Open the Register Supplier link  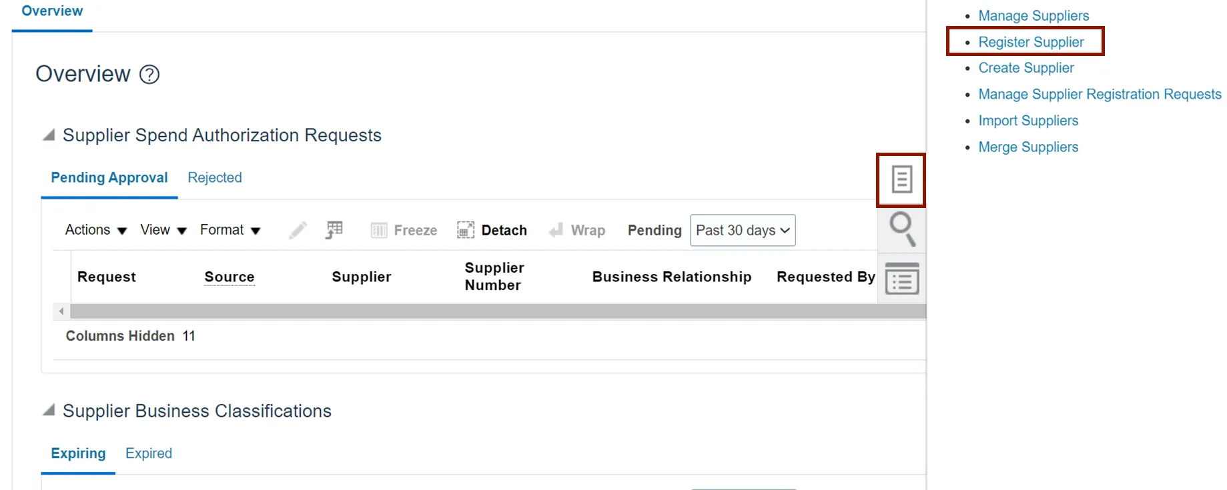coord(1031,42)
